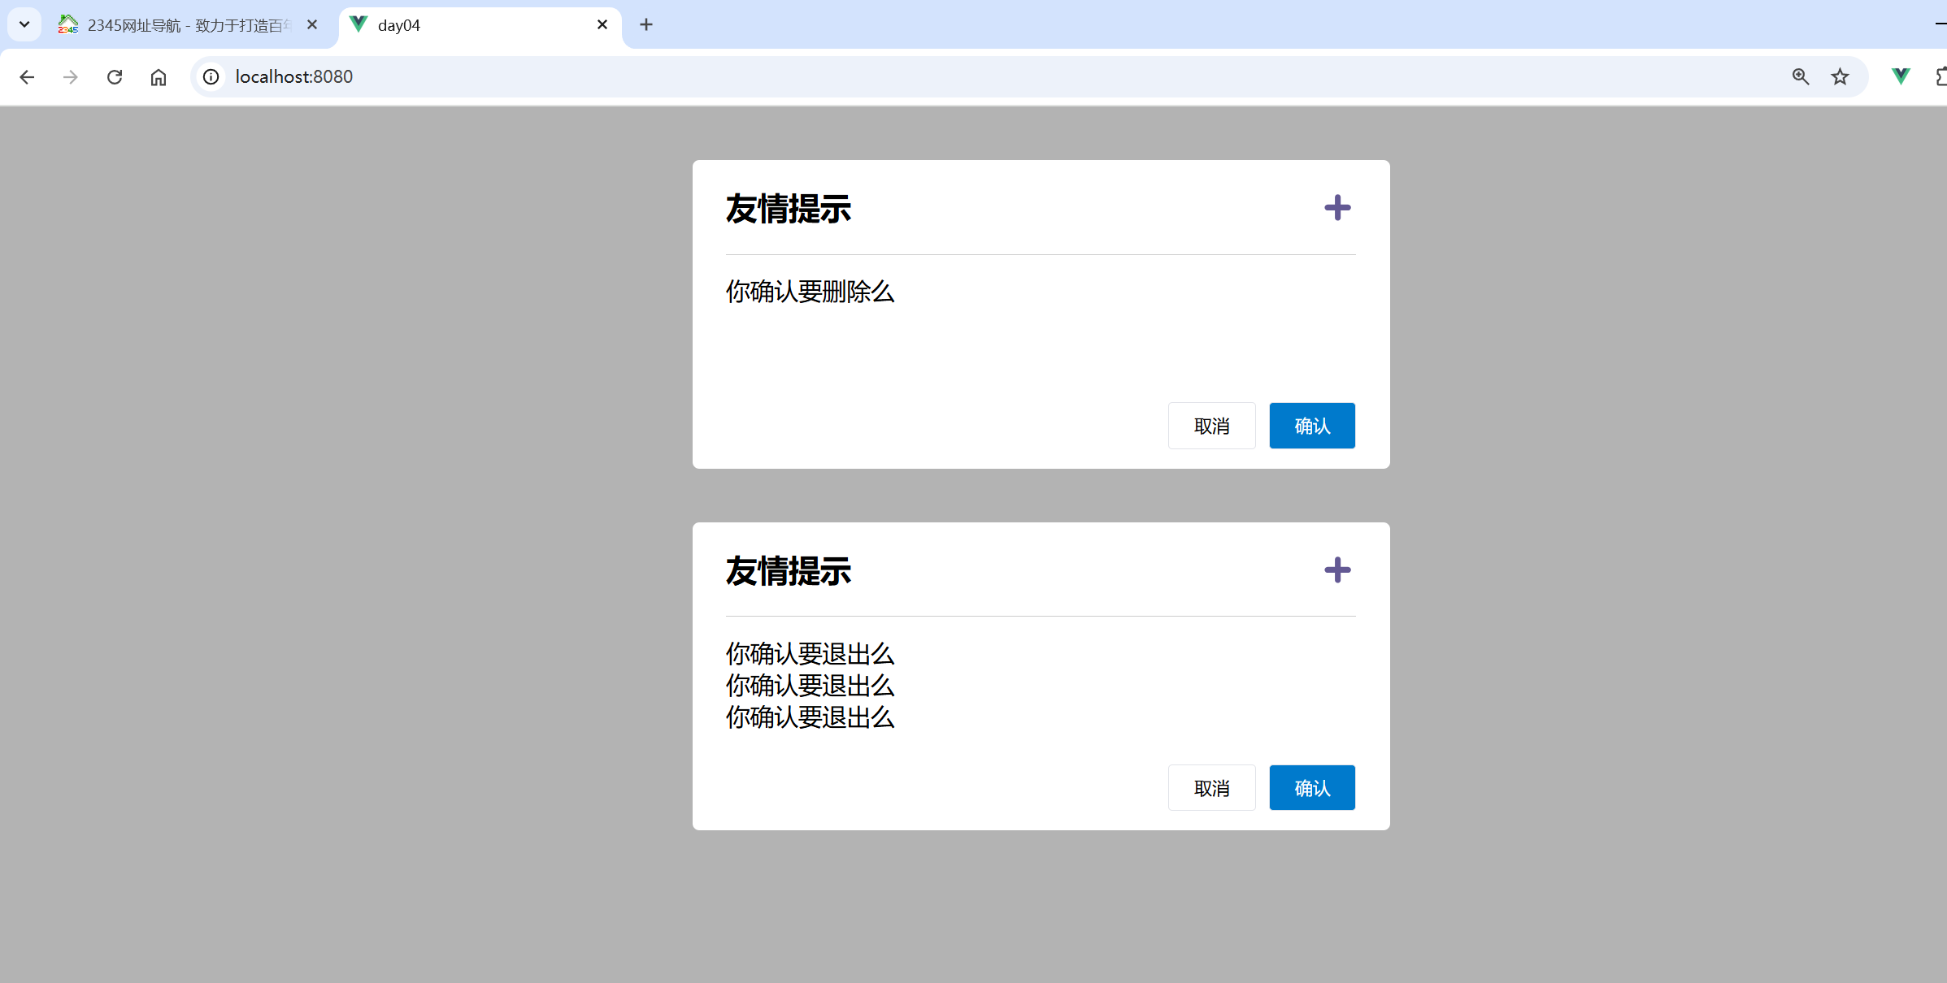Close the 2345网址导航 tab
The height and width of the screenshot is (983, 1947).
[x=312, y=25]
